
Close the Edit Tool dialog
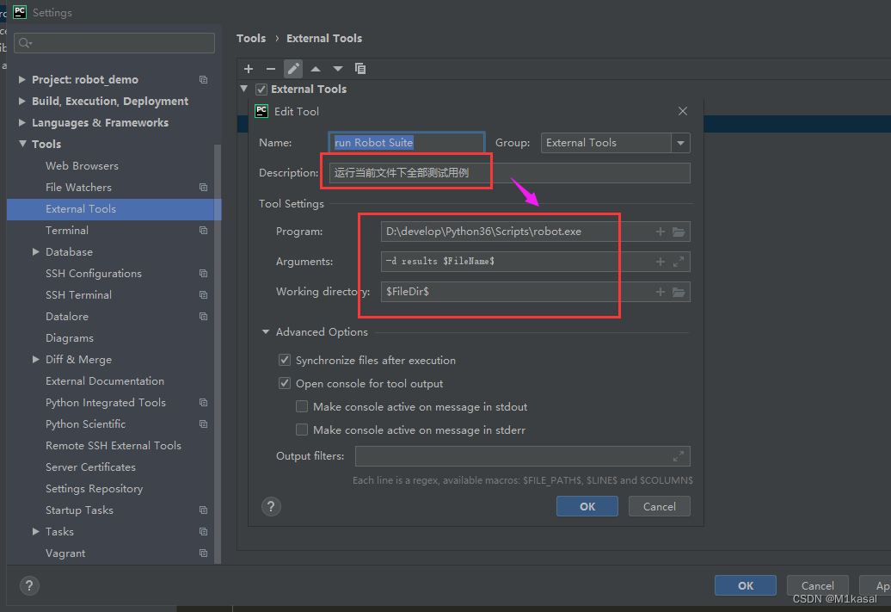point(683,112)
